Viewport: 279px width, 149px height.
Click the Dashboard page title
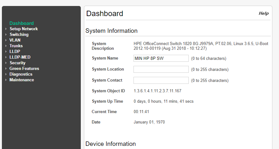(x=105, y=14)
